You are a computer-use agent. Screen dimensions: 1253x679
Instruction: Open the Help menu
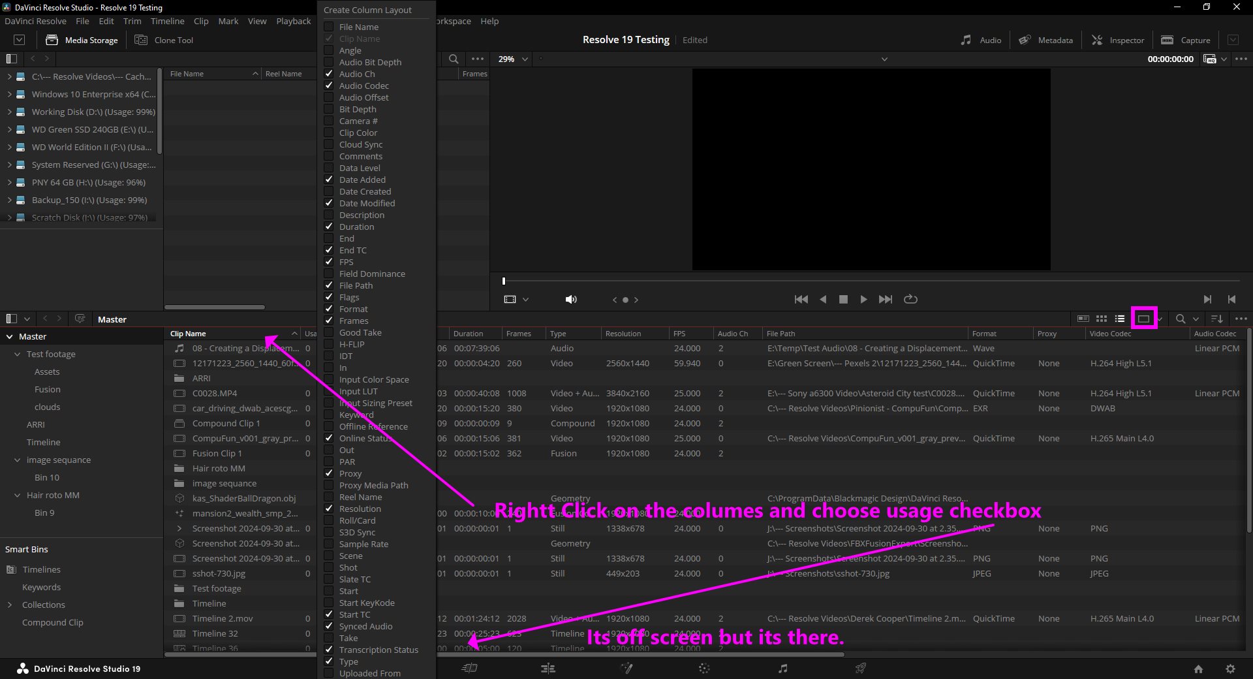[x=489, y=21]
